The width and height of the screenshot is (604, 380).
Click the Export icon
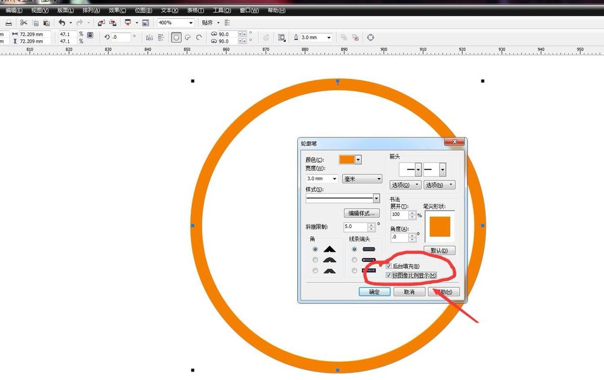(112, 23)
